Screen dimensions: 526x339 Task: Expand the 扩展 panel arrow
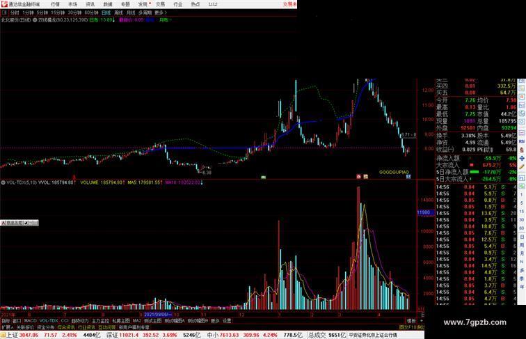(8, 327)
